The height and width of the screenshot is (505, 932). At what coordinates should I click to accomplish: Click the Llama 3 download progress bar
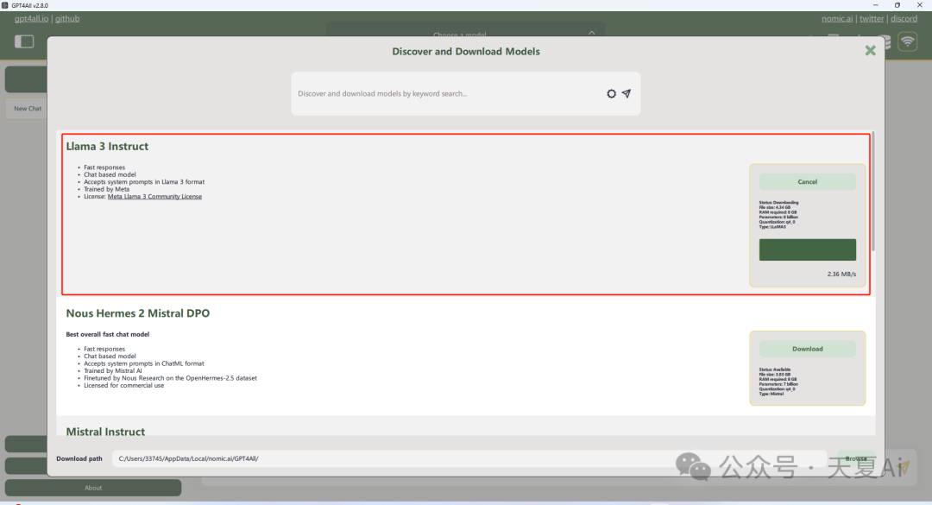pyautogui.click(x=807, y=249)
